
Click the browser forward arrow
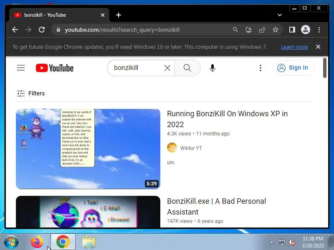click(x=28, y=30)
